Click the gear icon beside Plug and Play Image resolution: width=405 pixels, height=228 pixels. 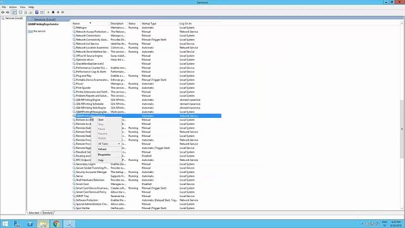coord(74,76)
